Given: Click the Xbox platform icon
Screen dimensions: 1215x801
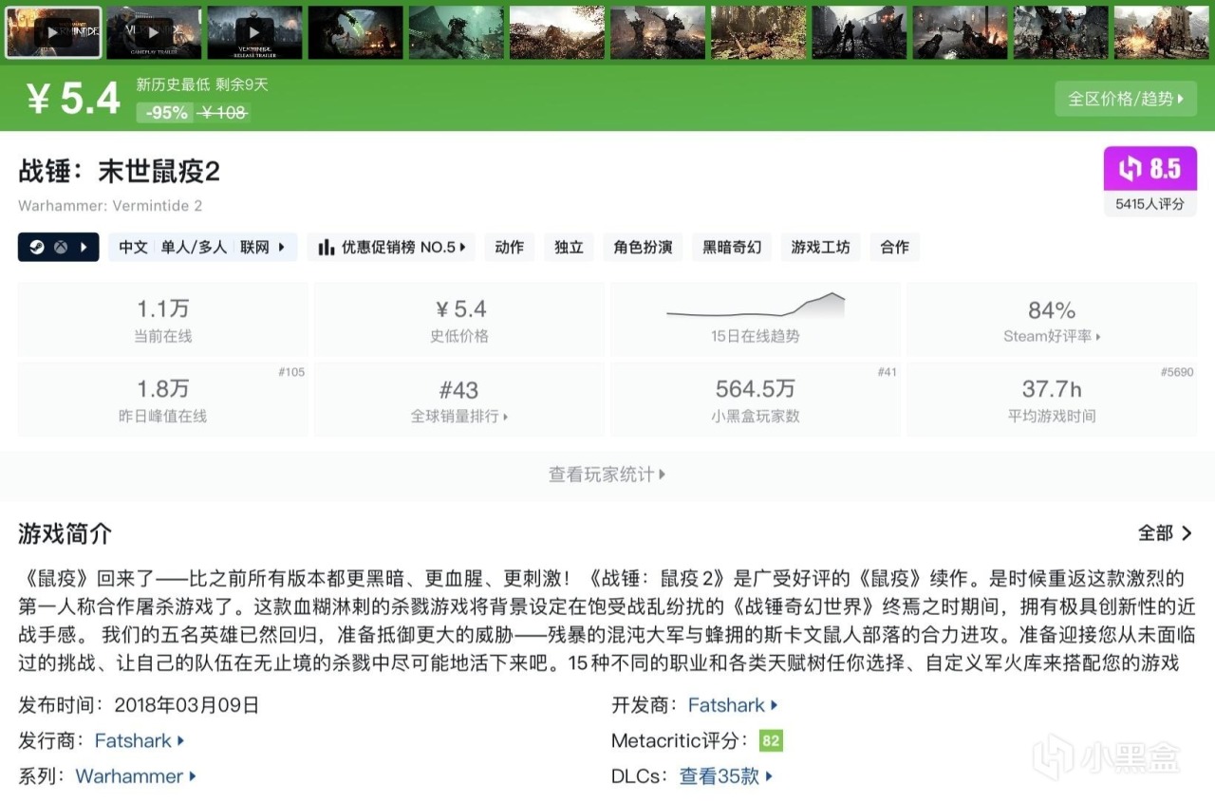Looking at the screenshot, I should pos(60,248).
